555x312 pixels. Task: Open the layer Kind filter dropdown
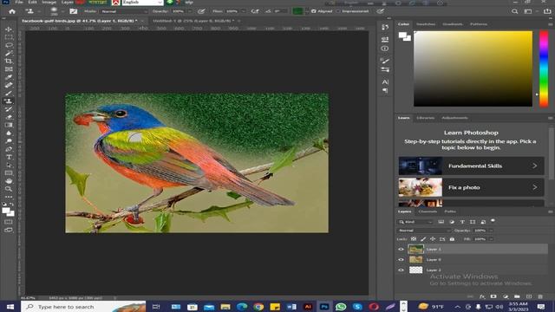(x=415, y=222)
